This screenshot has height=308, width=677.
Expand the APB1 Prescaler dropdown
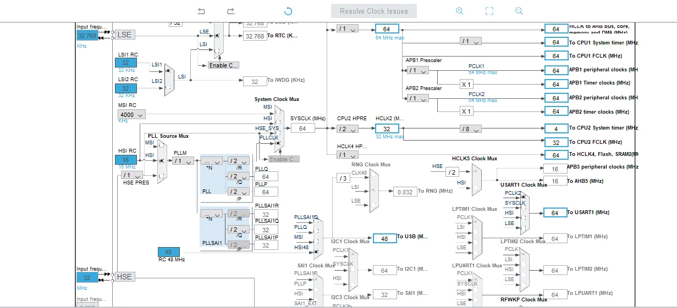[x=417, y=70]
